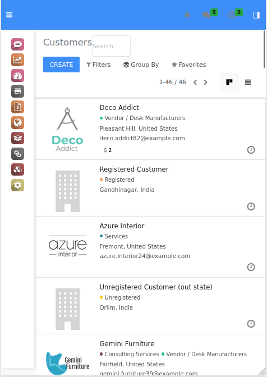Switch to Kanban view
This screenshot has height=377, width=267.
point(229,82)
